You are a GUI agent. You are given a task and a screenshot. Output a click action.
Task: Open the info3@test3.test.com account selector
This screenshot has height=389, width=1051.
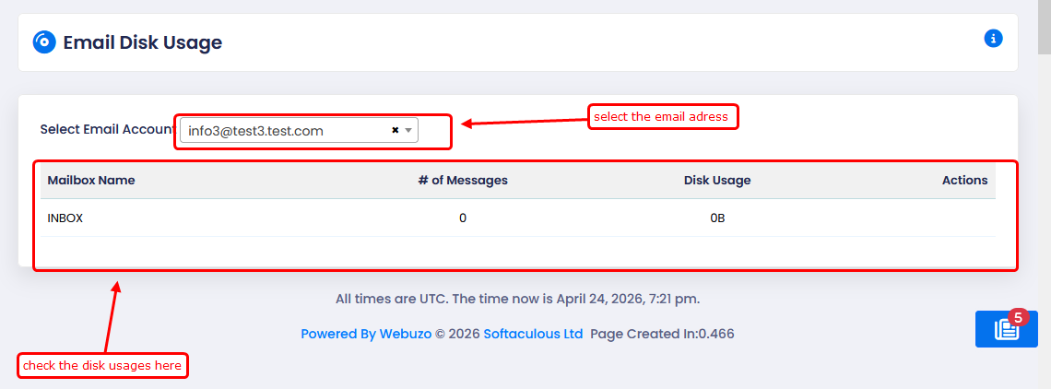pyautogui.click(x=286, y=131)
